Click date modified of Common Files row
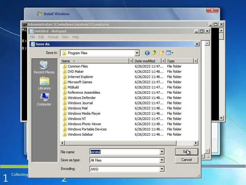 tap(149, 66)
